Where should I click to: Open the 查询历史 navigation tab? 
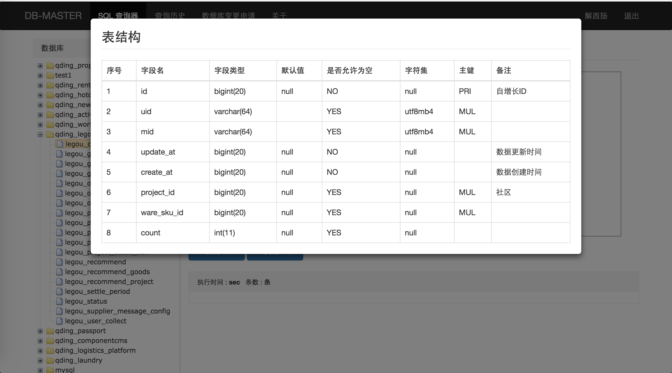(x=170, y=16)
